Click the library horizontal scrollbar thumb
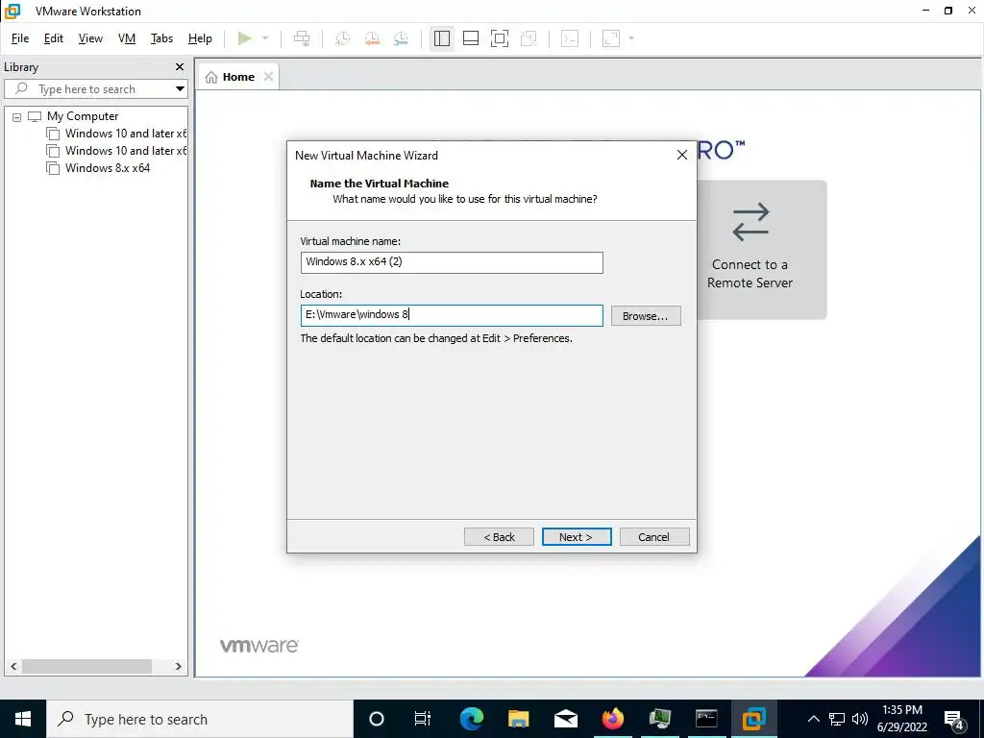Image resolution: width=984 pixels, height=738 pixels. pyautogui.click(x=86, y=667)
